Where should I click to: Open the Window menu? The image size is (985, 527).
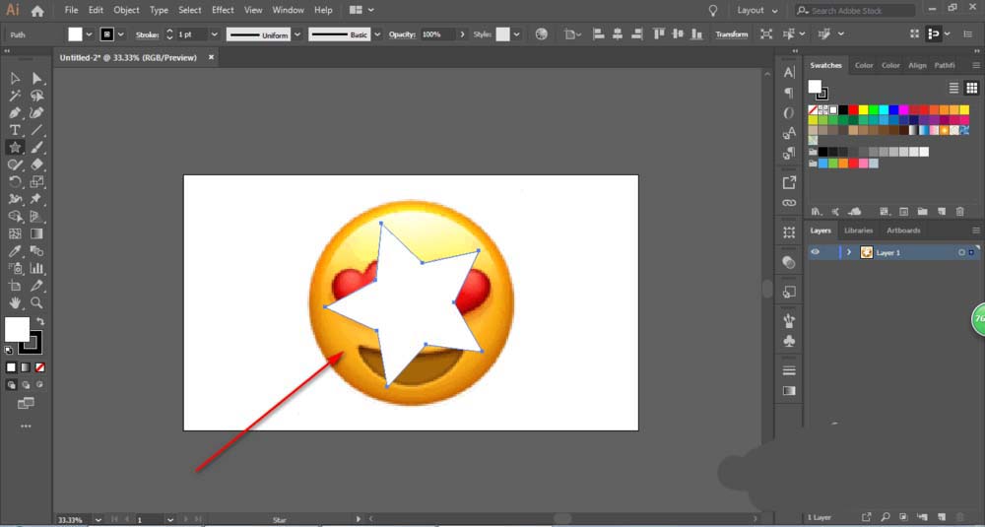tap(288, 10)
